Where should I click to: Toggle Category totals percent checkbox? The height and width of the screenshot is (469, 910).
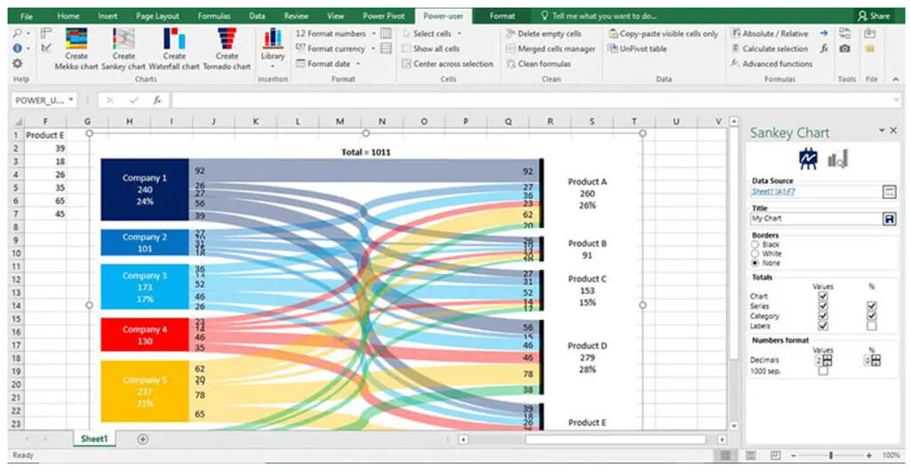pos(871,315)
